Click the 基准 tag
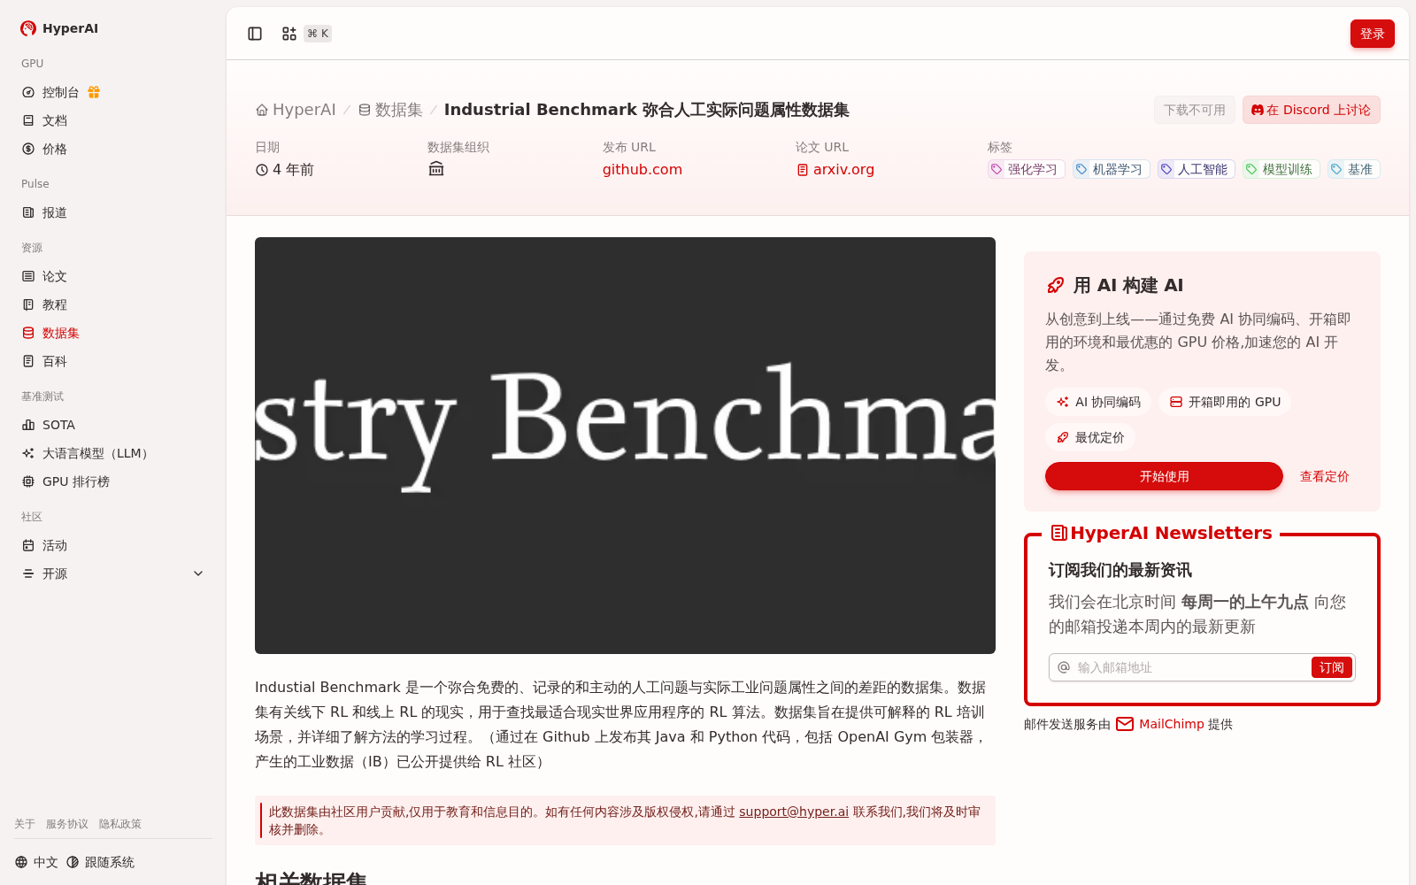 pyautogui.click(x=1354, y=169)
